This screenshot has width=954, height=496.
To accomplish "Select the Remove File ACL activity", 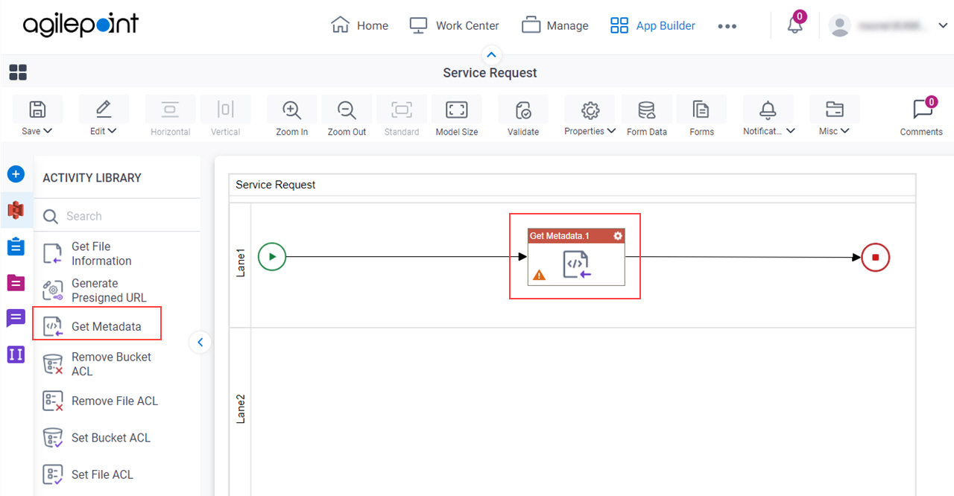I will pyautogui.click(x=101, y=401).
